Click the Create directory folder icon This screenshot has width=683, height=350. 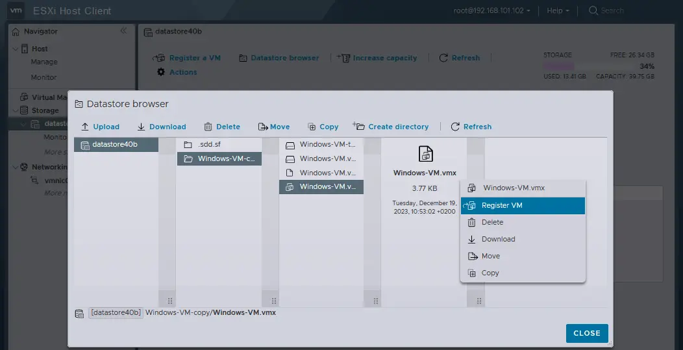tap(358, 127)
